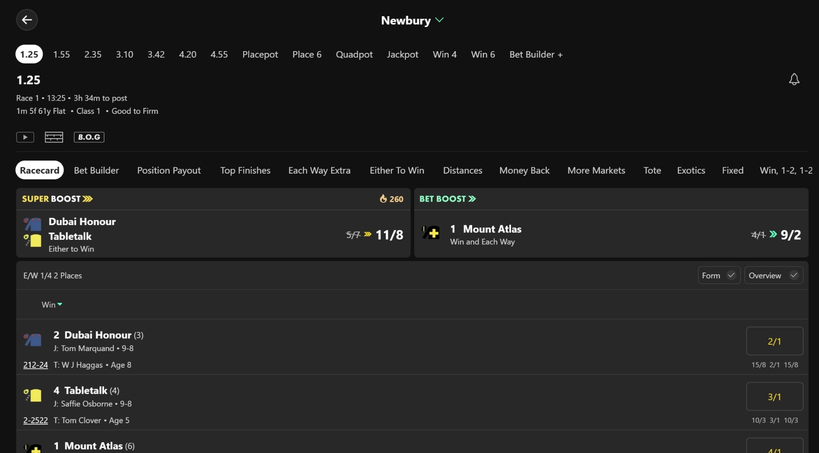819x453 pixels.
Task: Click Dubai Honour jockey silks in racecard
Action: pos(32,339)
